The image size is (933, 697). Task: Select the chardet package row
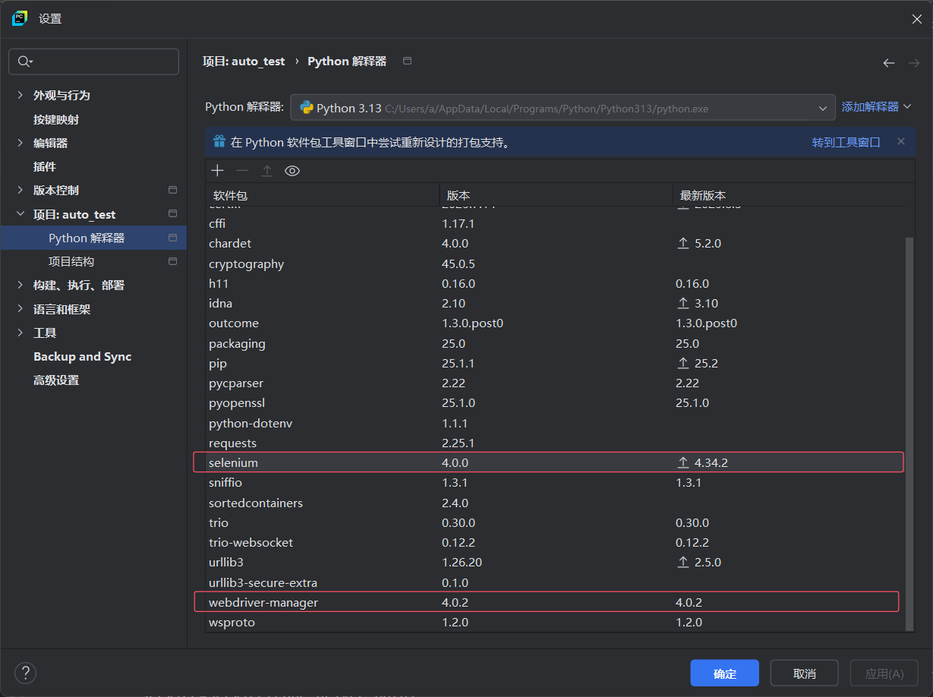(555, 244)
